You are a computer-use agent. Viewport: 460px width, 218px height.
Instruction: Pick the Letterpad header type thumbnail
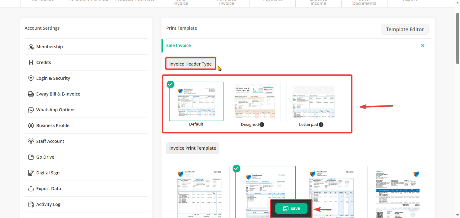(x=313, y=101)
